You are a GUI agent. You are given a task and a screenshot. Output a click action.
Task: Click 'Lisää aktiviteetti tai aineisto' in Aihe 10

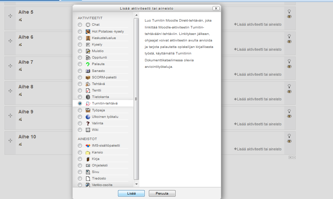tap(258, 149)
